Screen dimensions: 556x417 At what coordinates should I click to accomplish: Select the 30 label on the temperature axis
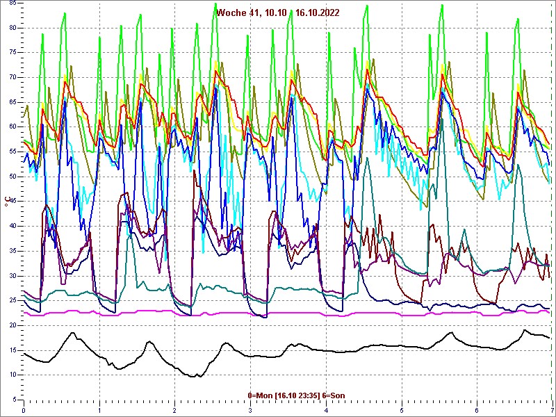point(12,276)
